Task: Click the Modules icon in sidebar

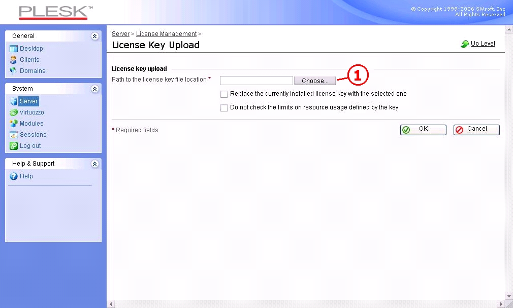Action: point(14,124)
